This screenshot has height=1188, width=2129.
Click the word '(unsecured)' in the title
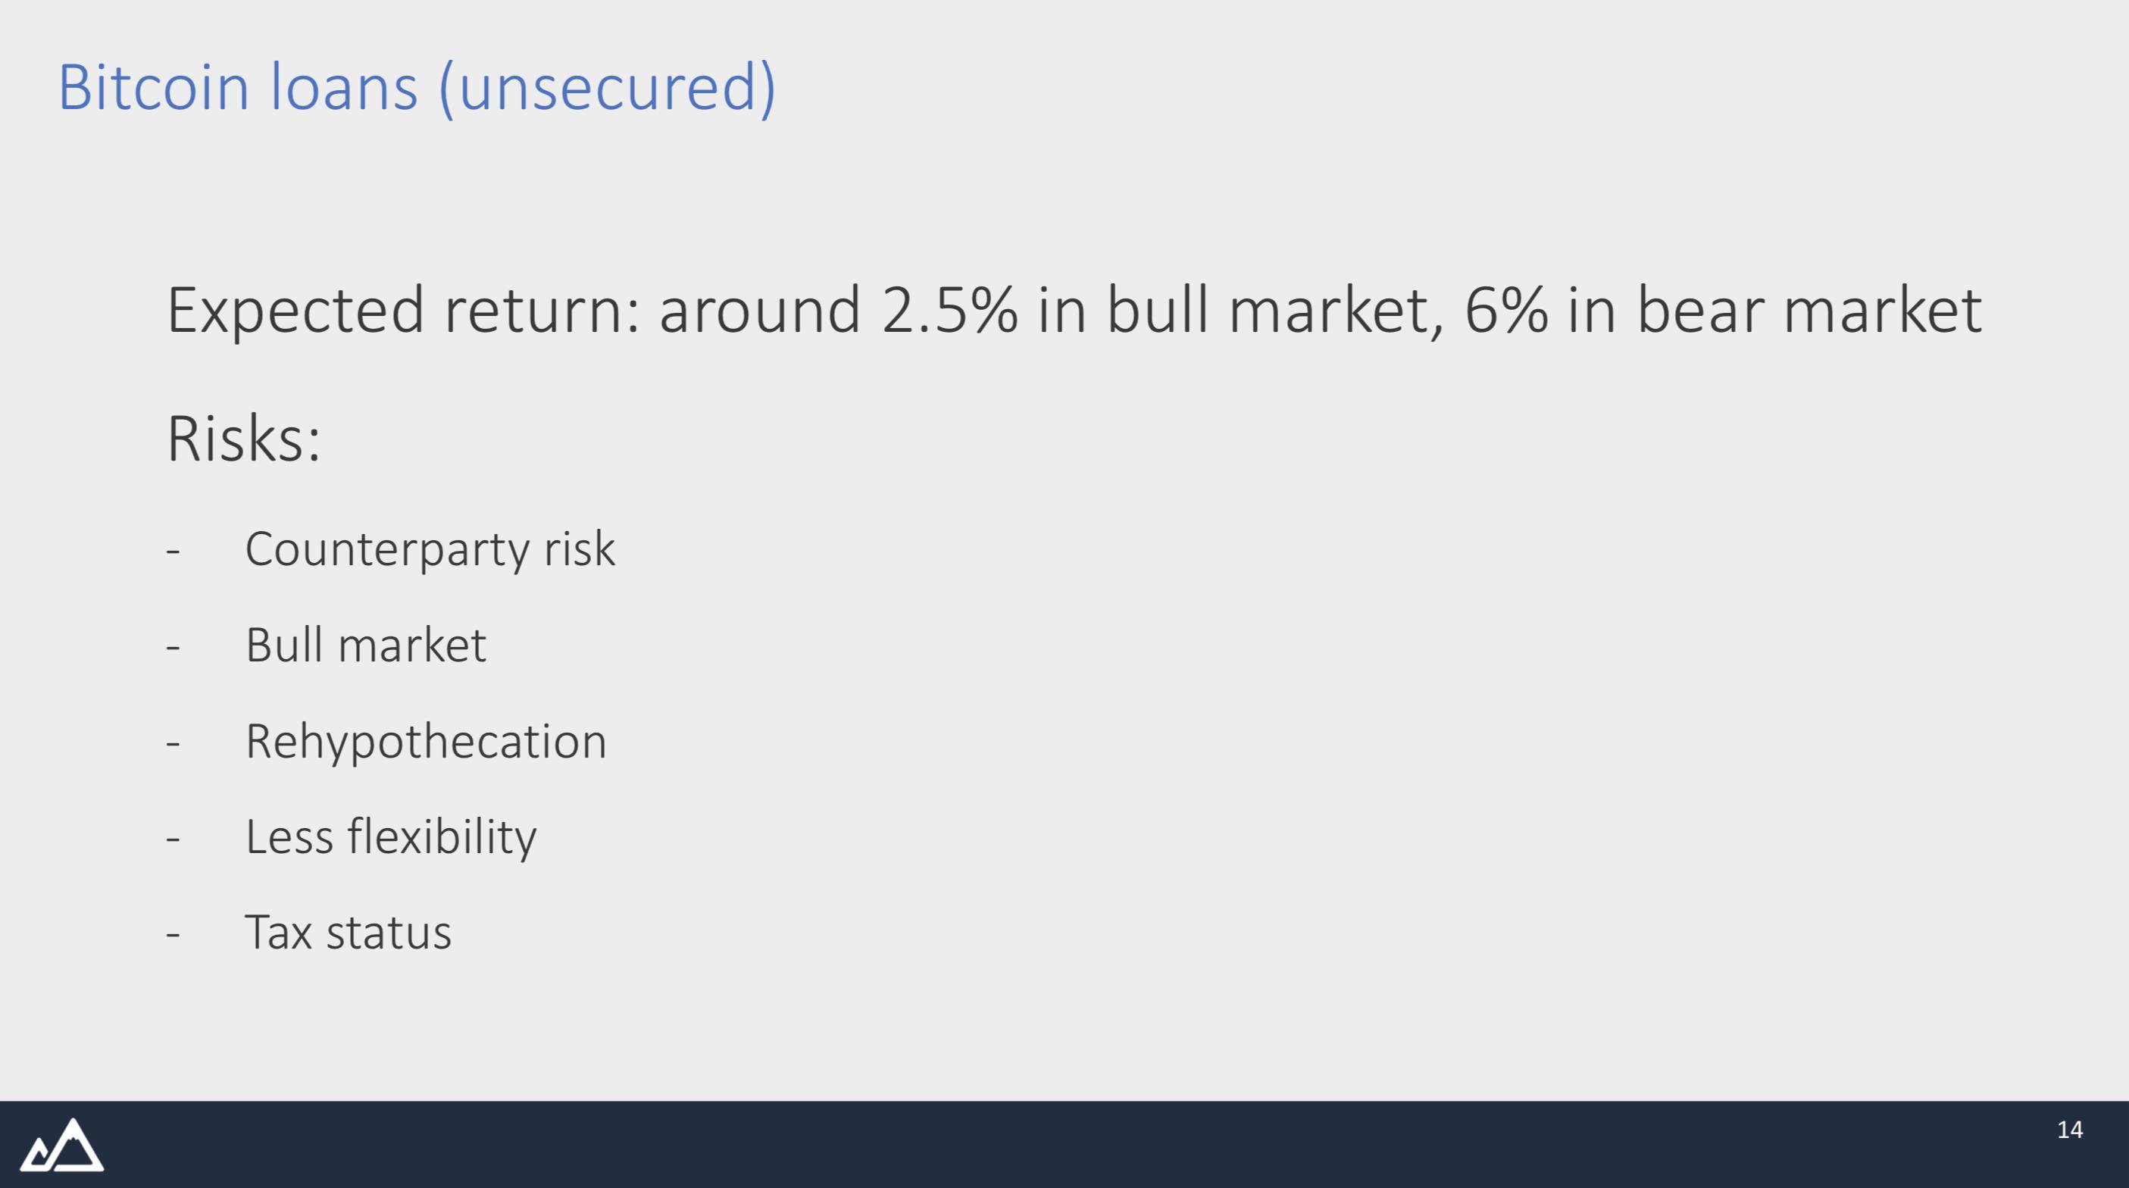[608, 89]
